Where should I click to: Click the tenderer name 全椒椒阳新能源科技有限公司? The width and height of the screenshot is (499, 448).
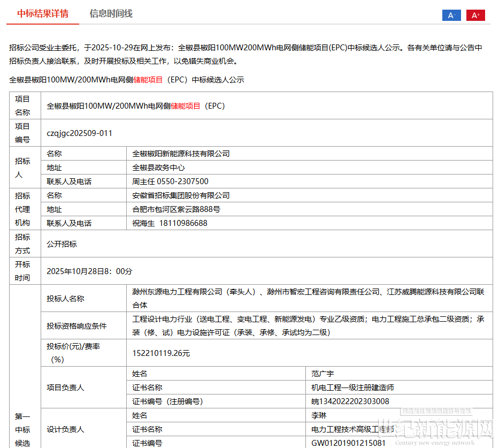[181, 154]
